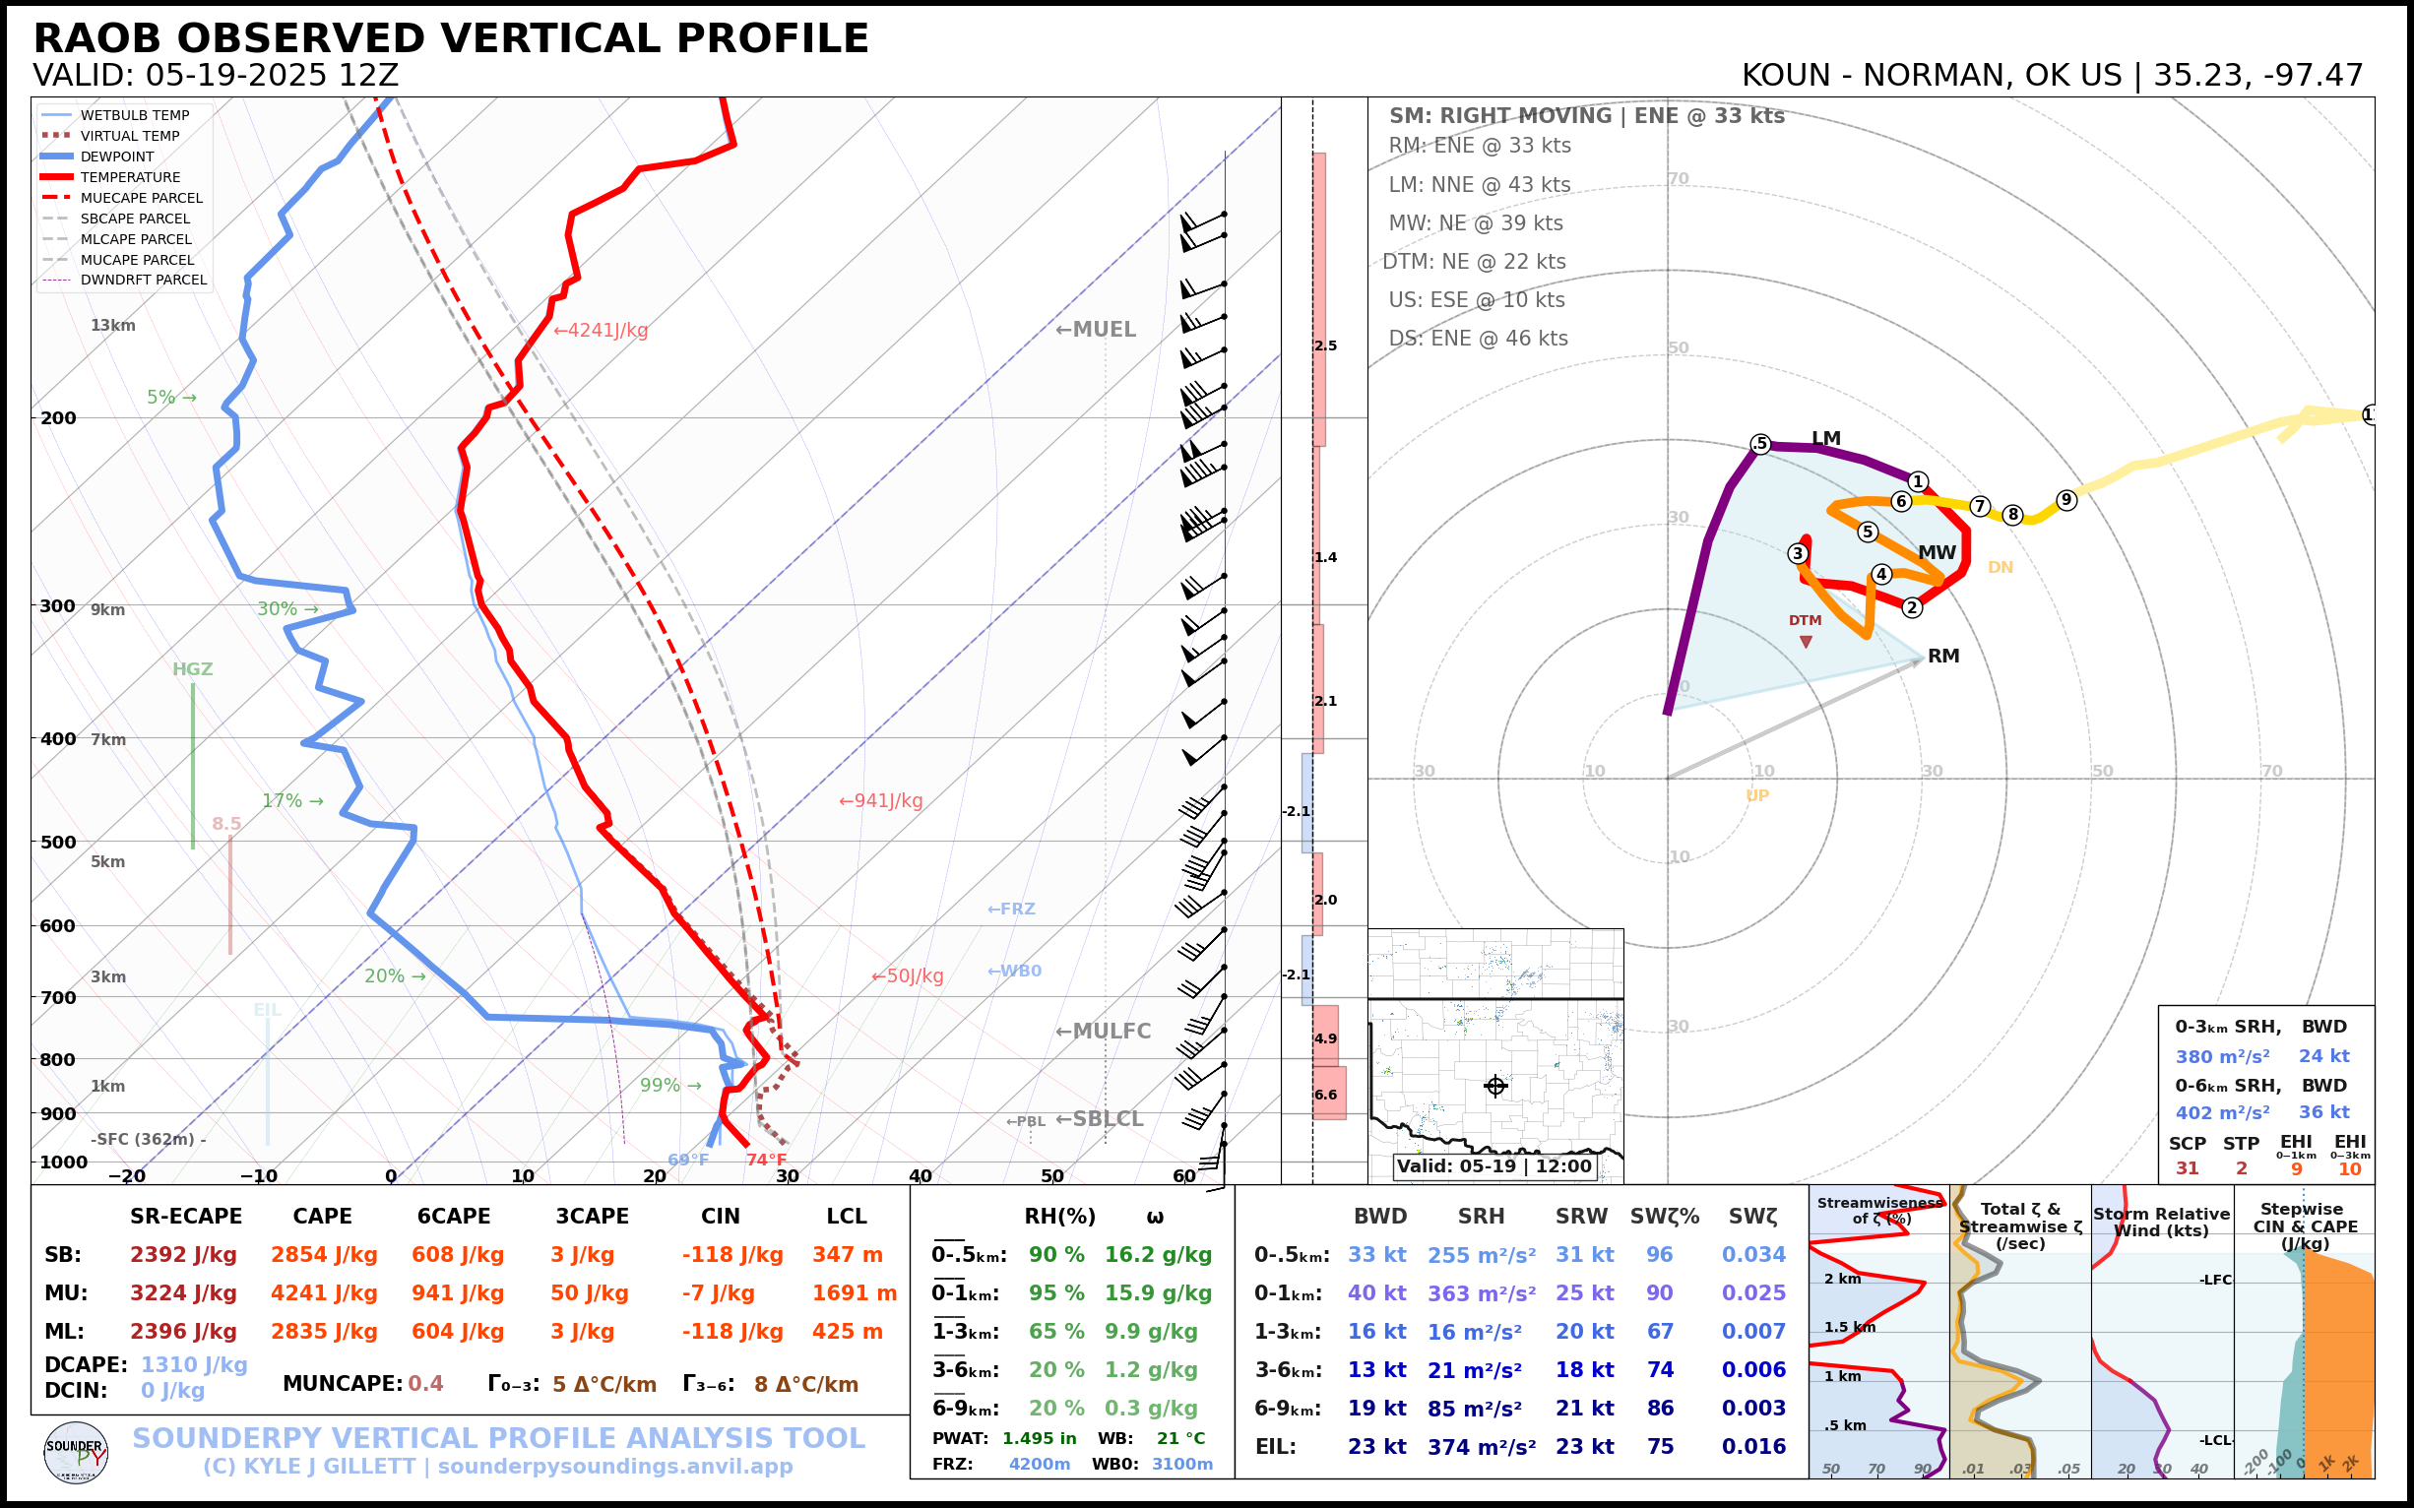
Task: Click the MULFC level label
Action: [x=1103, y=1032]
